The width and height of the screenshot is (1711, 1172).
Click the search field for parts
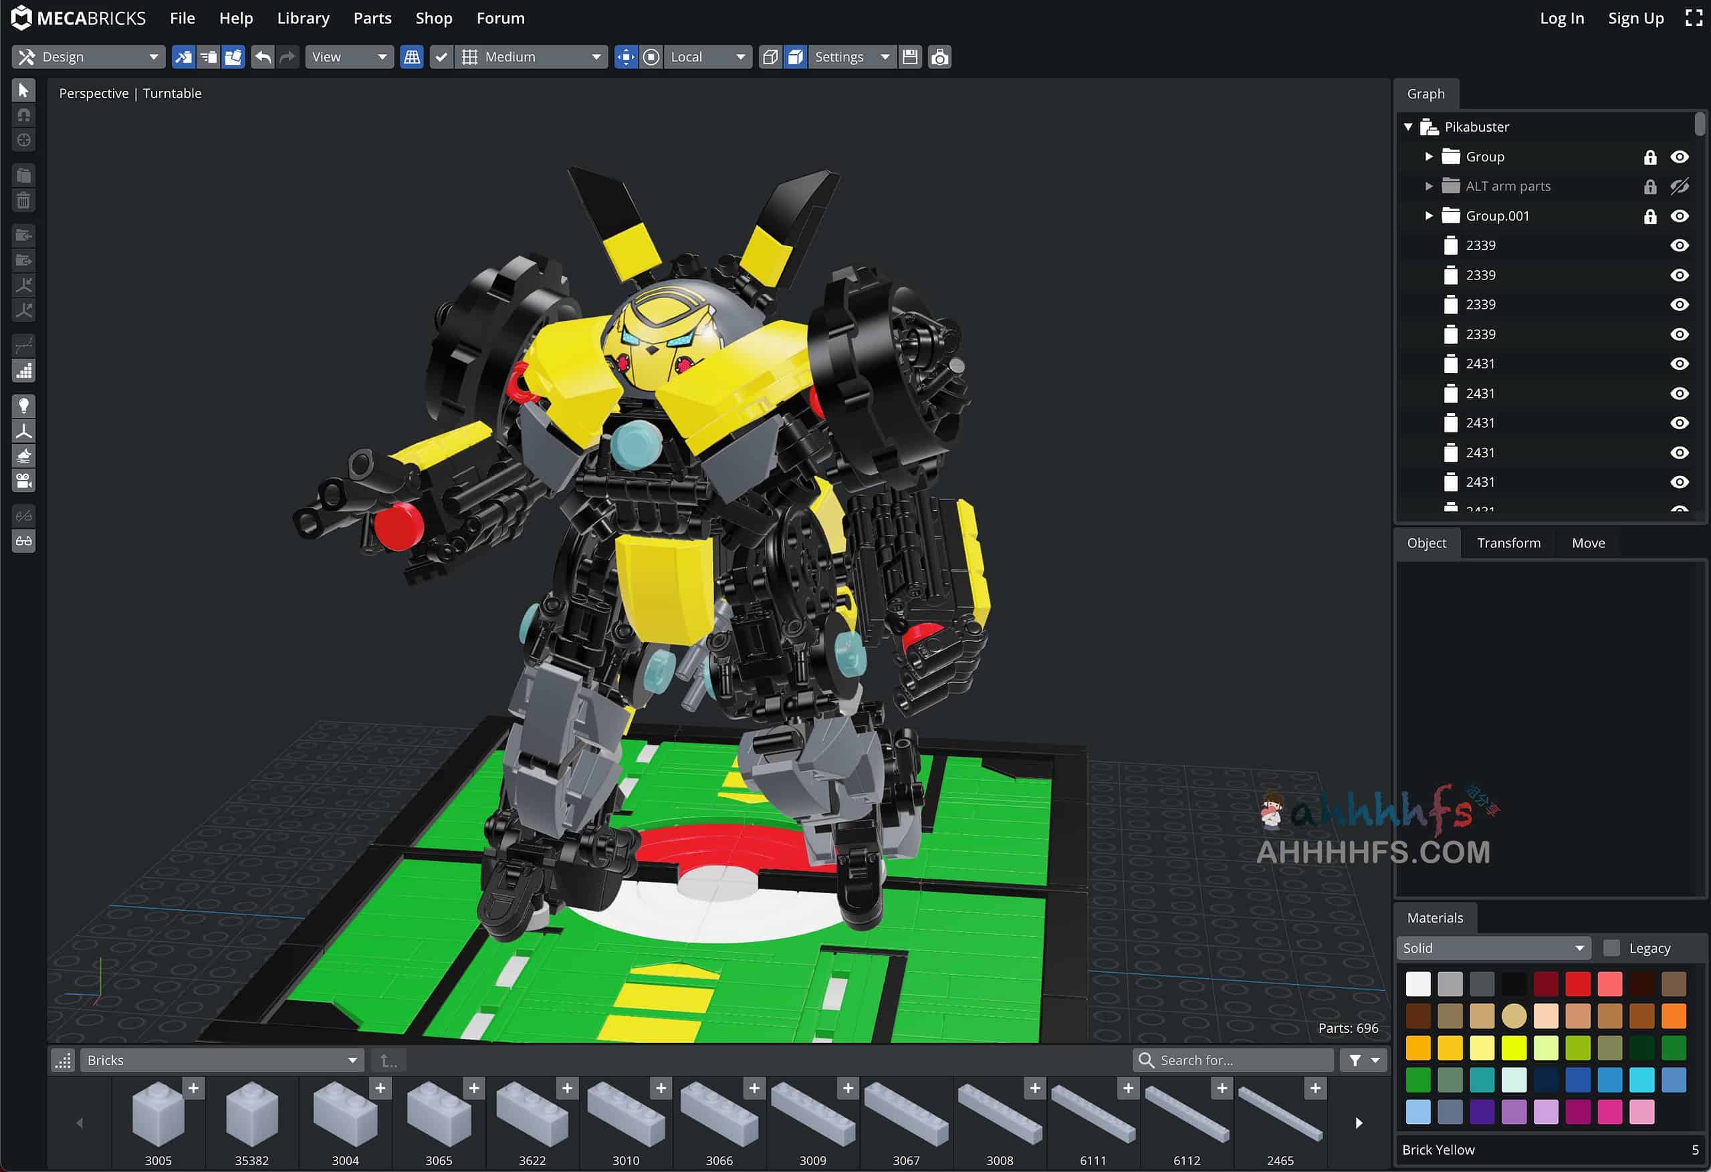tap(1233, 1060)
